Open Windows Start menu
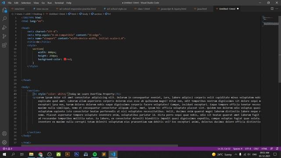Image resolution: width=281 pixels, height=158 pixels. click(4, 154)
